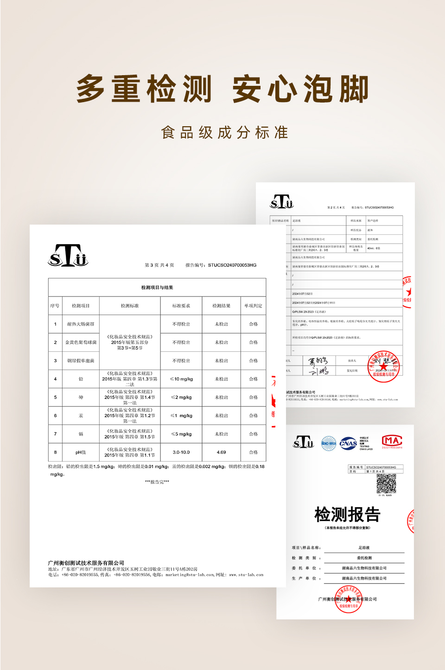Image resolution: width=445 pixels, height=670 pixels.
Task: Click the company name 广州衡创测试技术服务有限公司 on page 3
Action: 86,563
